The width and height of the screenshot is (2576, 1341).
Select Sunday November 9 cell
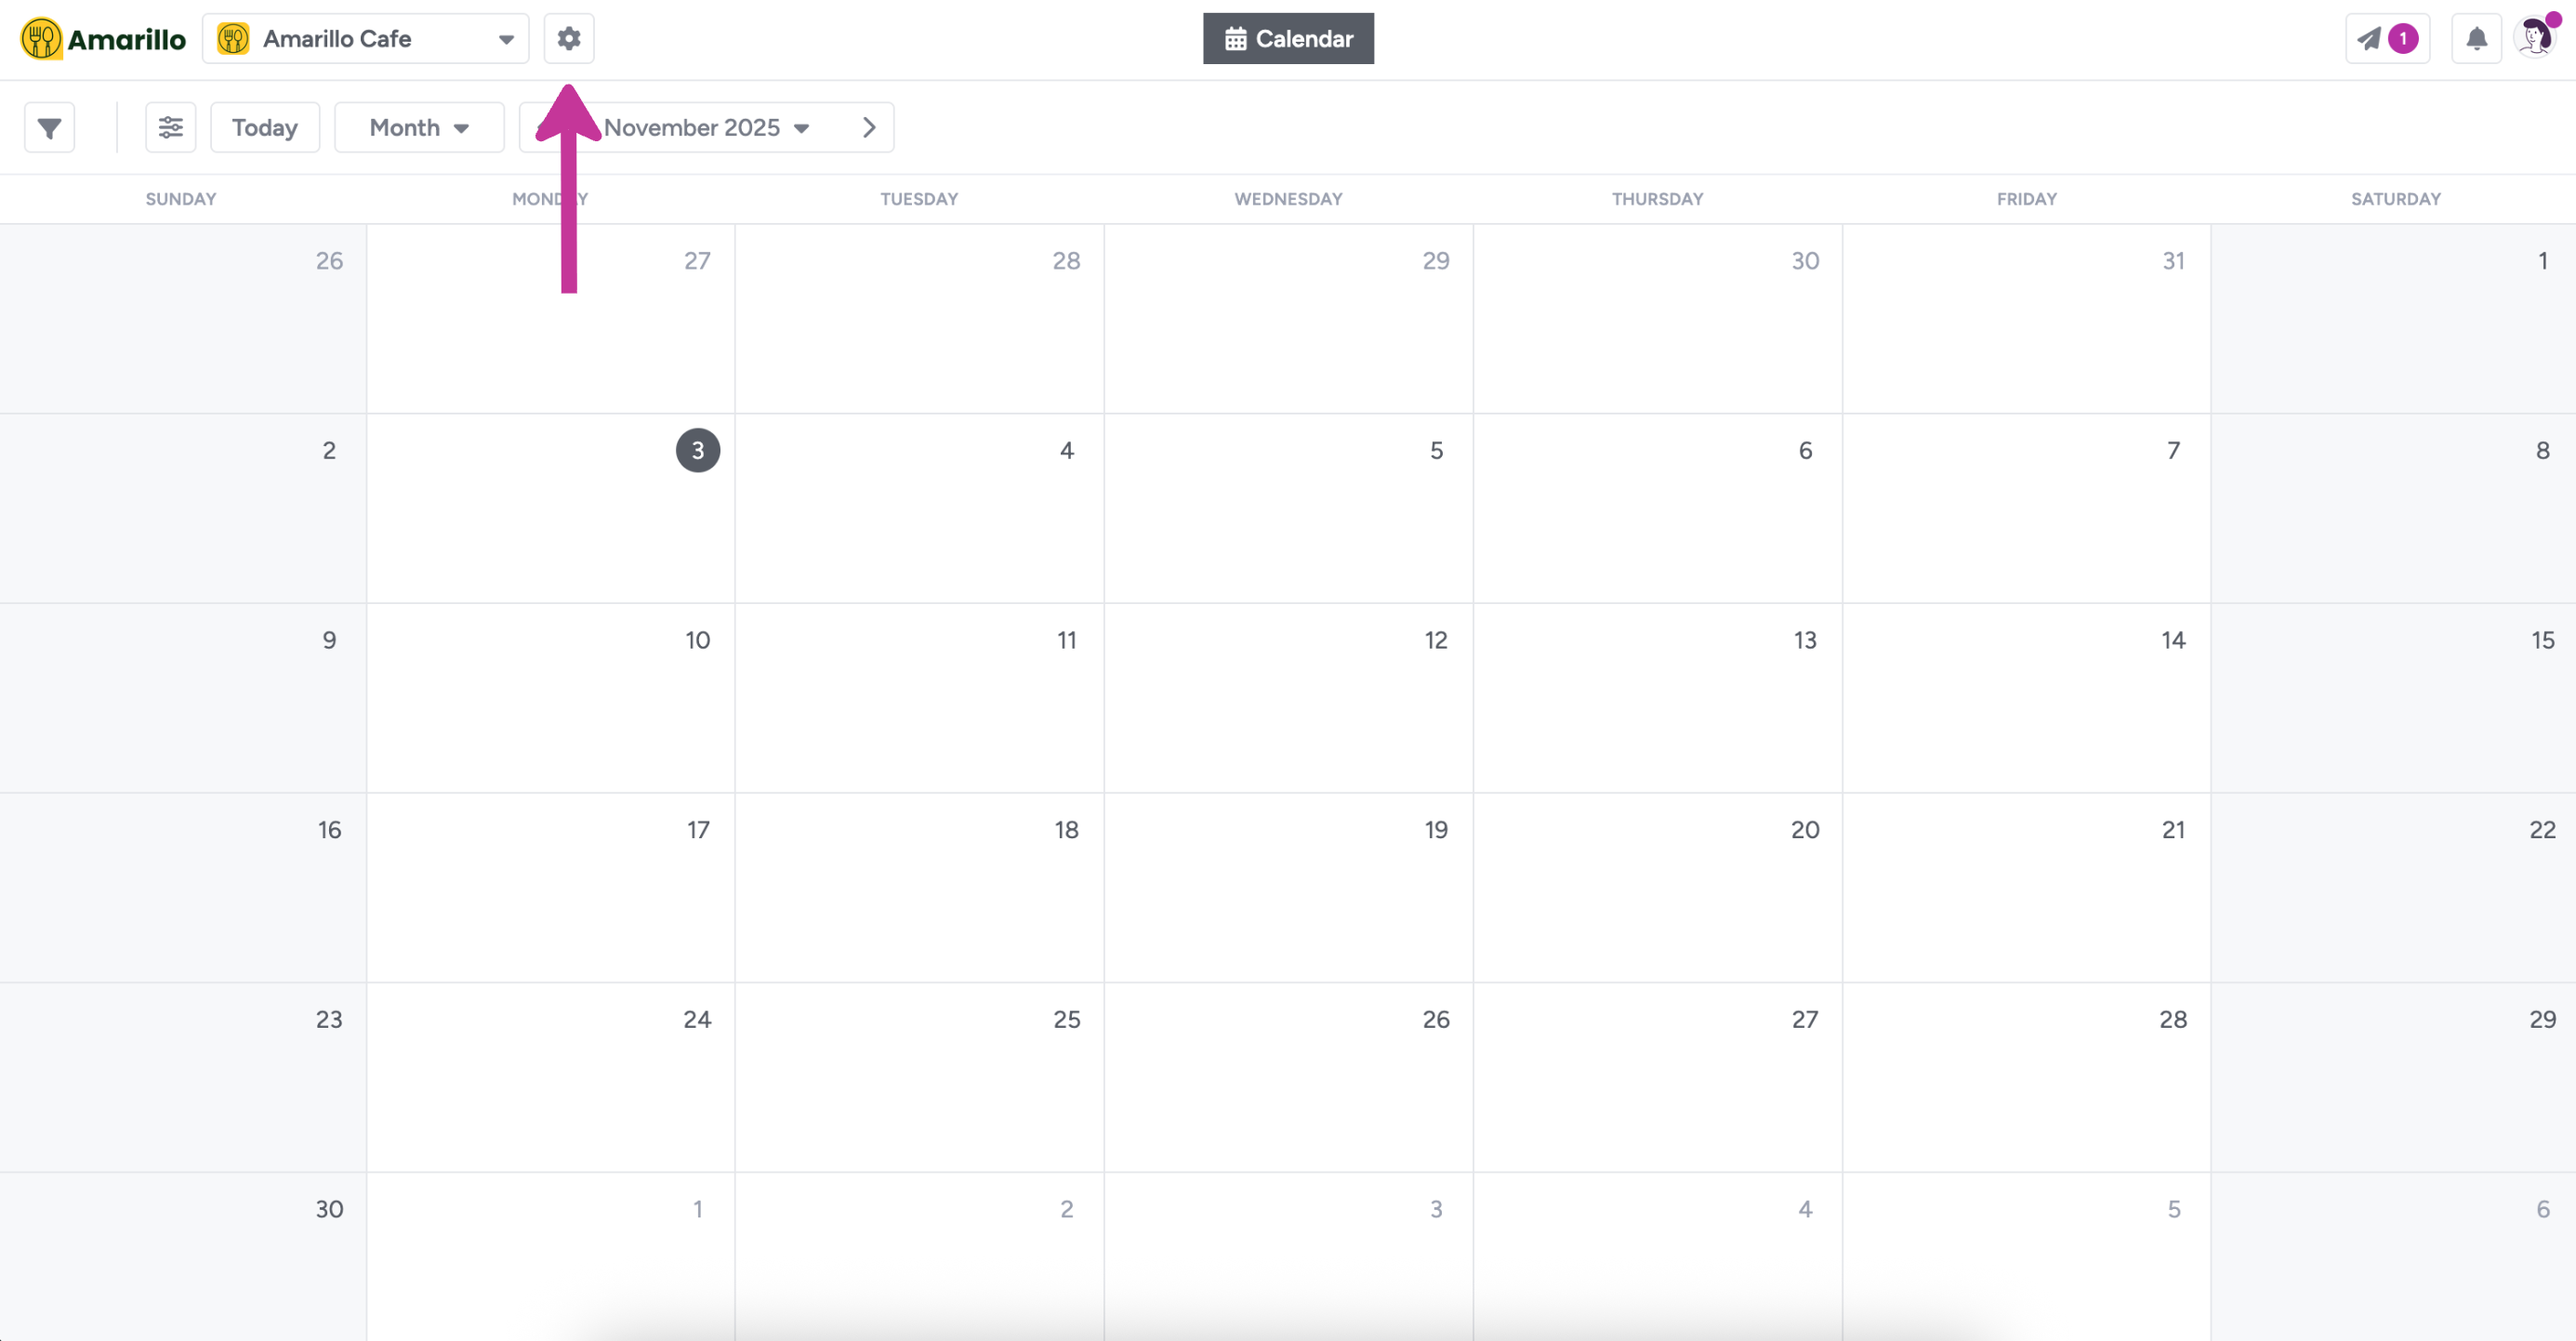click(x=182, y=697)
